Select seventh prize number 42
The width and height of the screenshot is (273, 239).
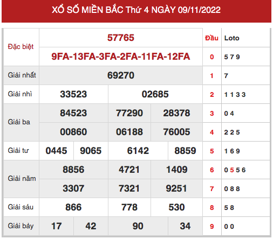coord(91,226)
